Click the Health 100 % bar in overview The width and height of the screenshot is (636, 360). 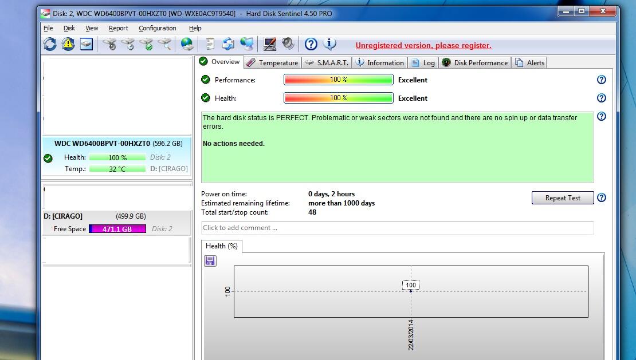pyautogui.click(x=338, y=98)
